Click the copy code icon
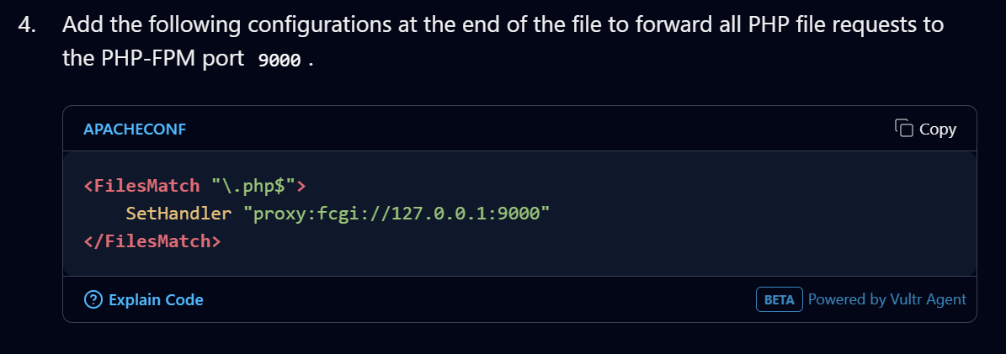 (903, 128)
